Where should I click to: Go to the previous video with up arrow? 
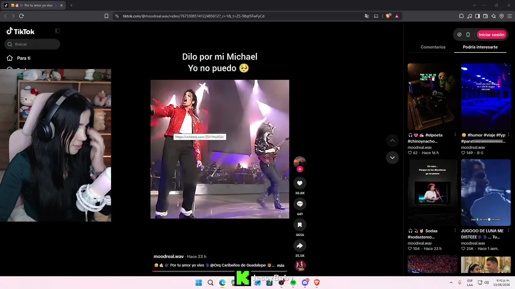click(x=392, y=140)
